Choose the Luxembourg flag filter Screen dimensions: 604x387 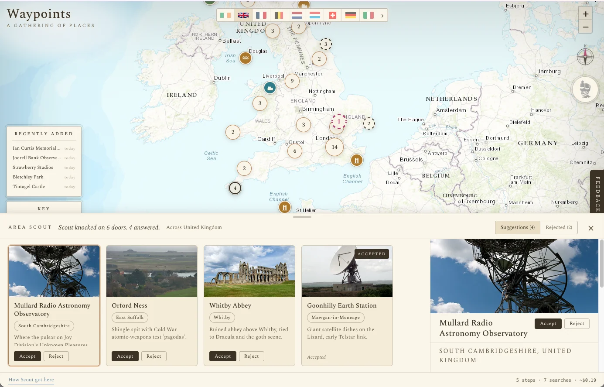click(315, 15)
